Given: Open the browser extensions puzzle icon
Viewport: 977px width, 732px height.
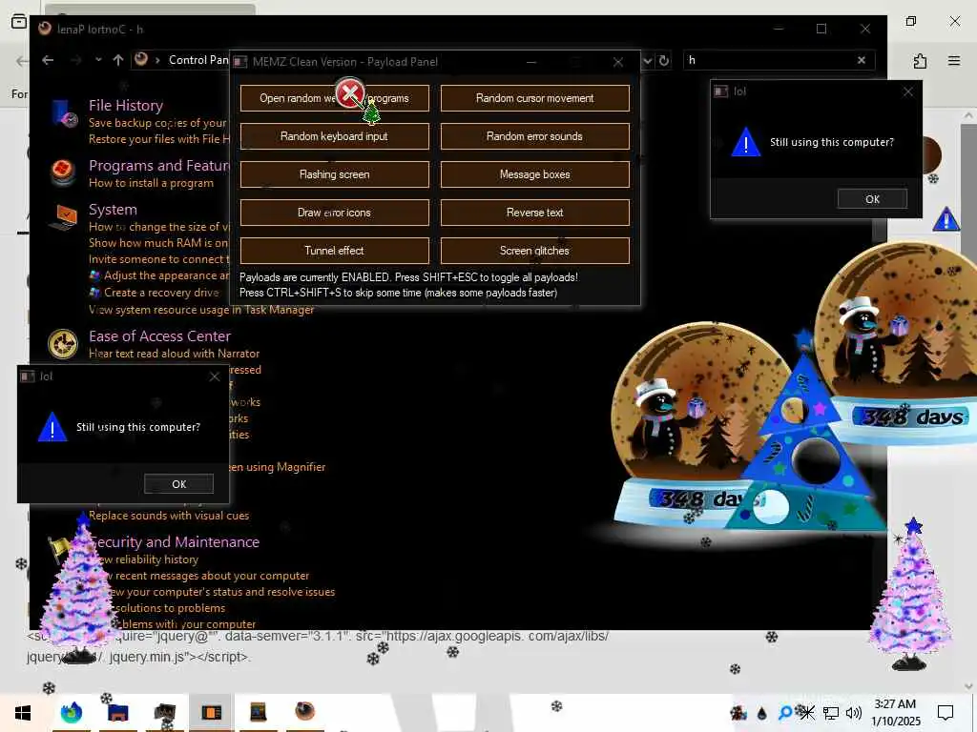Looking at the screenshot, I should (920, 60).
